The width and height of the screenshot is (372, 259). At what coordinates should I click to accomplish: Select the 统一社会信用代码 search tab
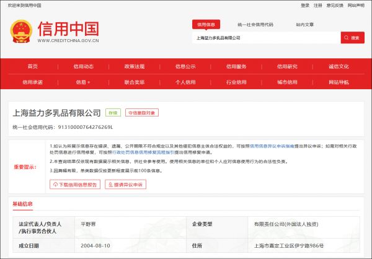pyautogui.click(x=255, y=24)
